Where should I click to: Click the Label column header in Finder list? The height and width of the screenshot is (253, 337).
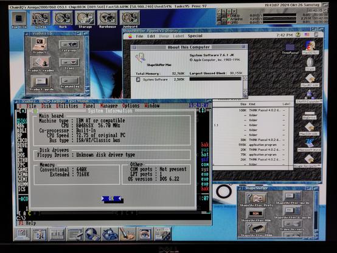pos(286,104)
